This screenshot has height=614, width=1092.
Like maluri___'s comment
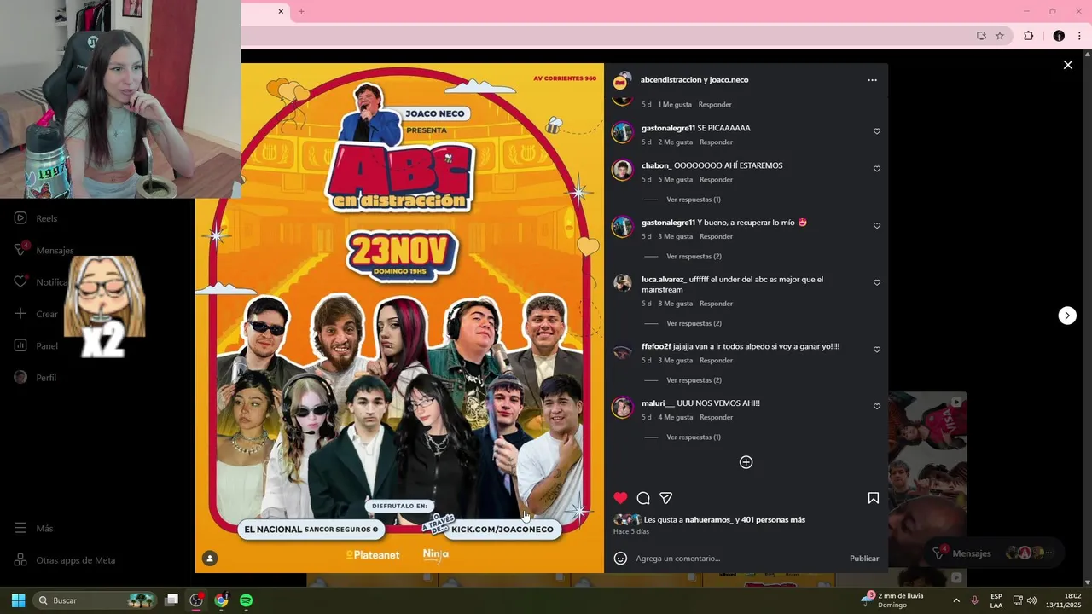[876, 407]
